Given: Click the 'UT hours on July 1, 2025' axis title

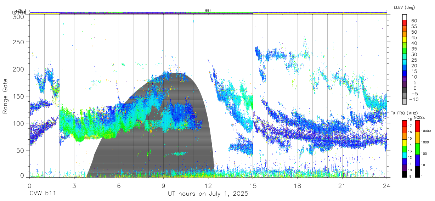Looking at the screenshot, I should [208, 194].
